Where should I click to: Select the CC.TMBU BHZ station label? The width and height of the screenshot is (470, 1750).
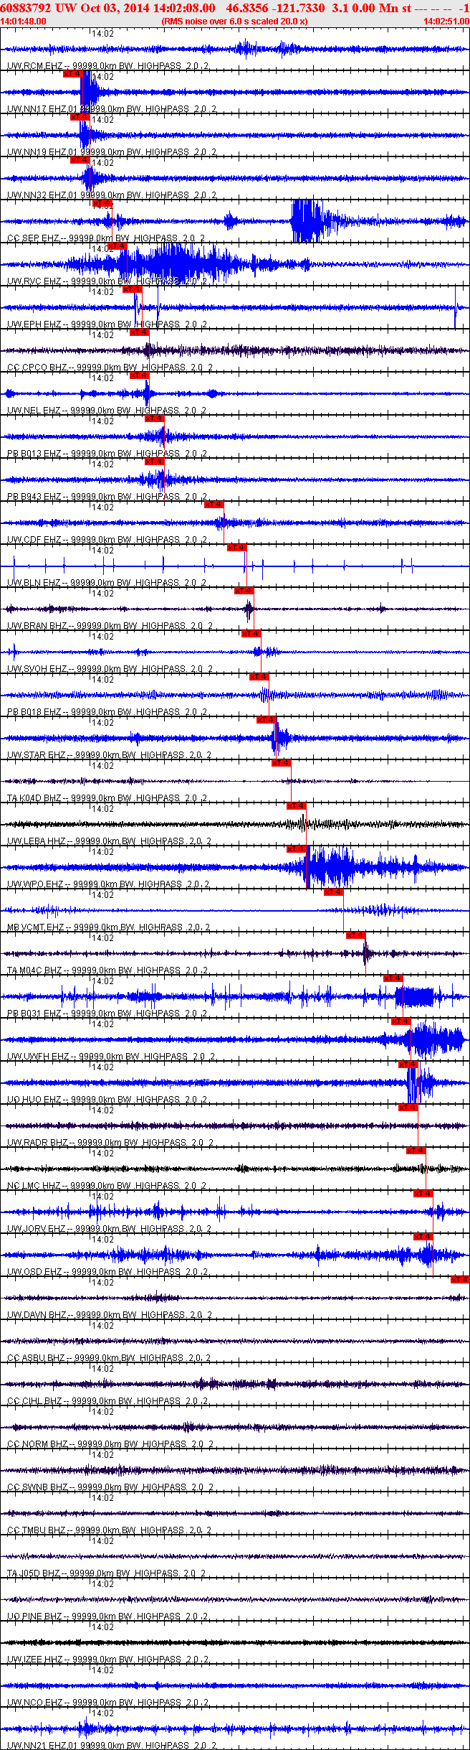(x=37, y=1530)
